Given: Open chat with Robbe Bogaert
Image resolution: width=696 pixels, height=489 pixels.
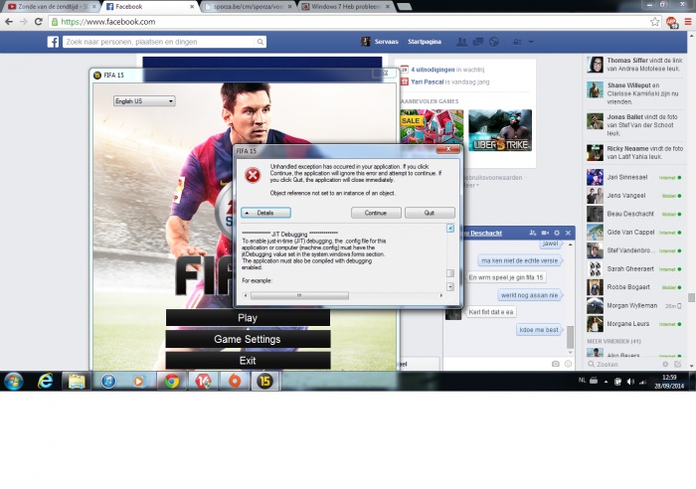Looking at the screenshot, I should (x=634, y=287).
